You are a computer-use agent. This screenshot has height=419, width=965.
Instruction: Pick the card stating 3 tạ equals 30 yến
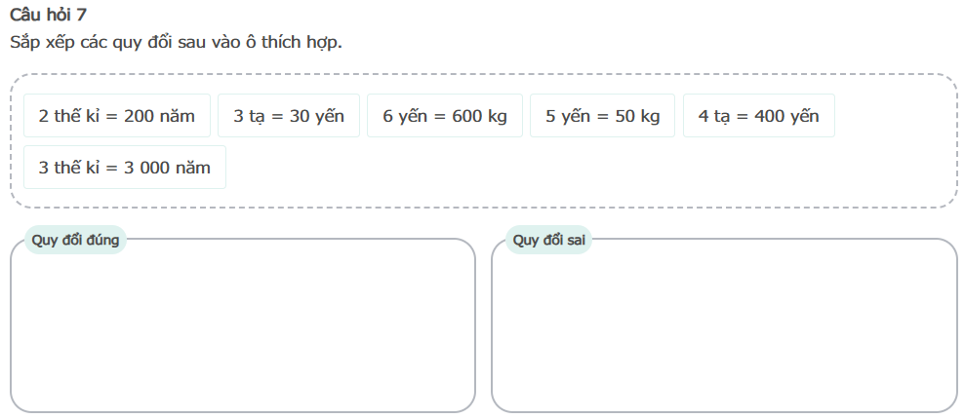point(289,116)
